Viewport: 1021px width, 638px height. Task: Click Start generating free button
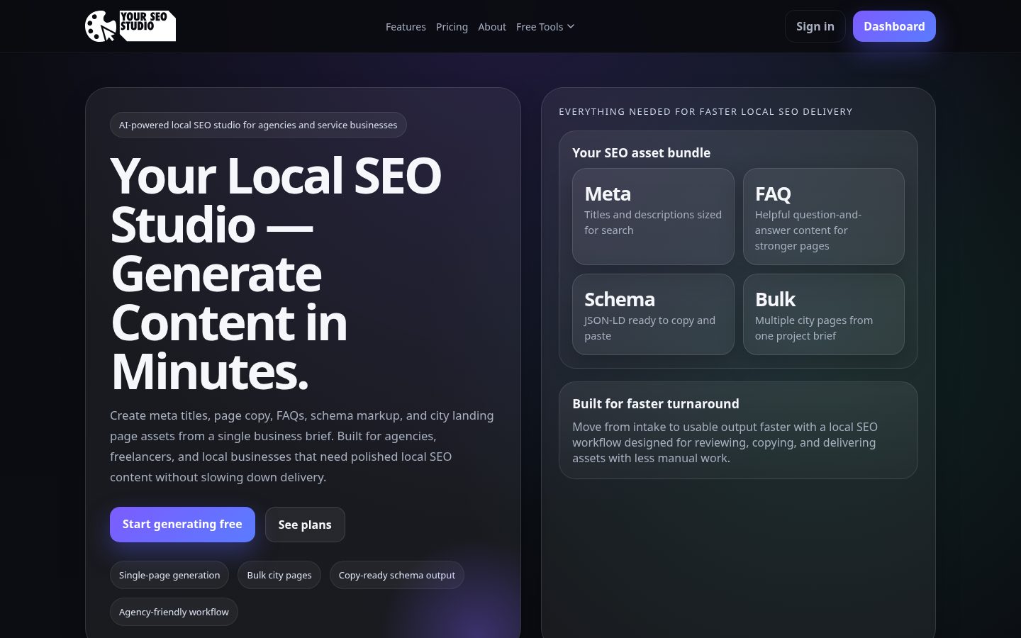coord(182,525)
